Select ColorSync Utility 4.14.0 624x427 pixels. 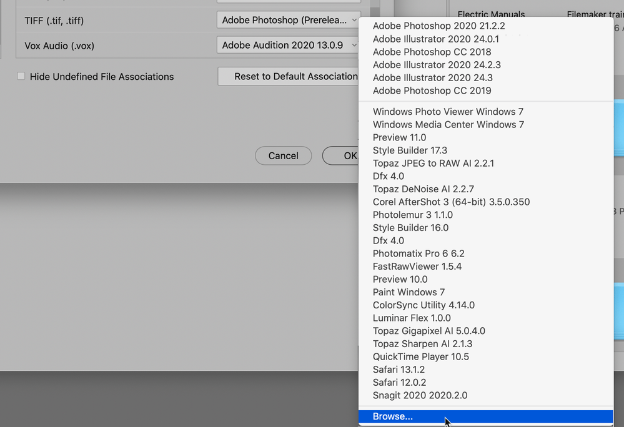485,305
